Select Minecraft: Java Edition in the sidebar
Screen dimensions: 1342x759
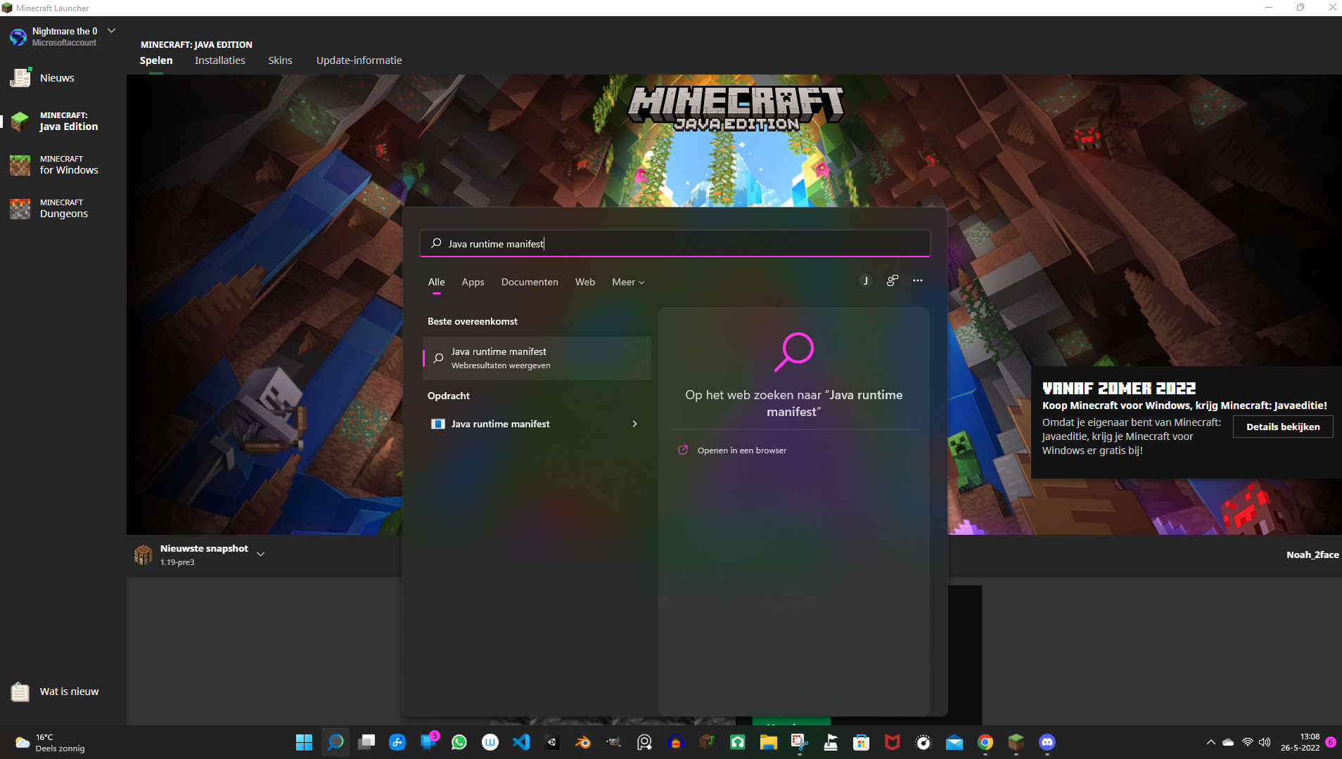point(55,122)
